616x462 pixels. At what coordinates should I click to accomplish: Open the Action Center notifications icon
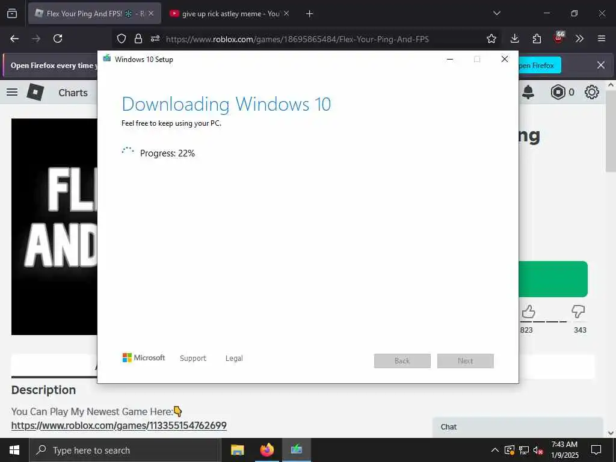coord(596,450)
